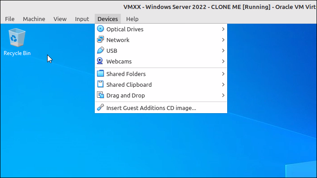317x178 pixels.
Task: Click the Recycle Bin label text
Action: (17, 53)
